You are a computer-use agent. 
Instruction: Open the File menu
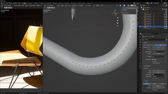4,3
